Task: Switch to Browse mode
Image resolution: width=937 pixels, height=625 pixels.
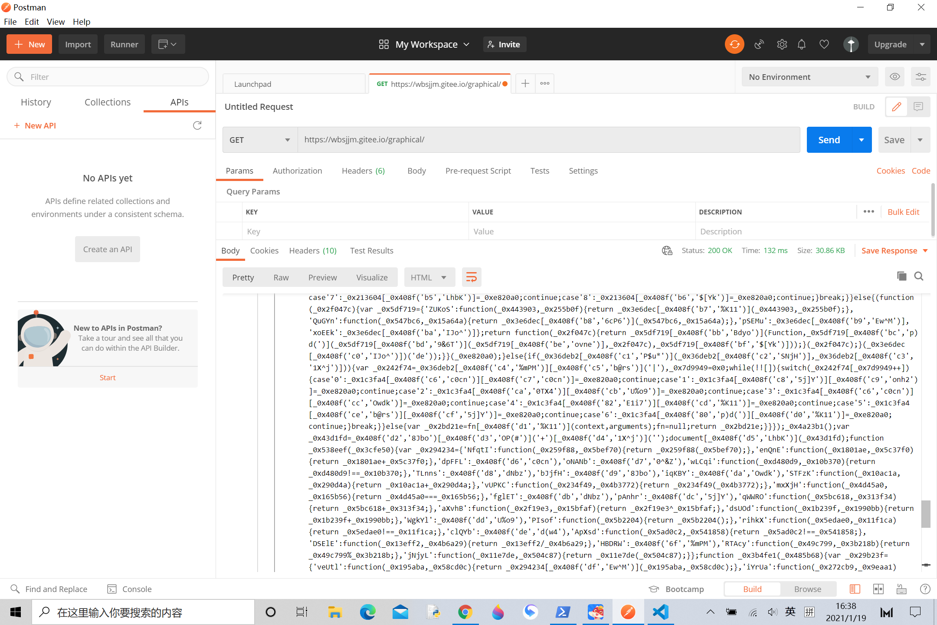Action: [808, 589]
